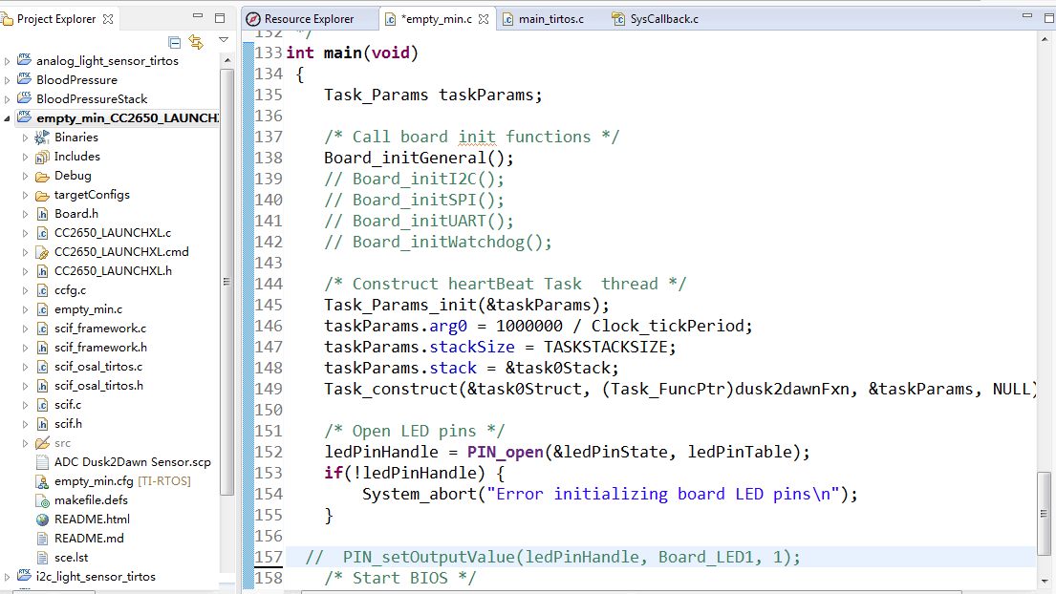Select scif.h in the tree
Screen dimensions: 1056x594
[68, 424]
